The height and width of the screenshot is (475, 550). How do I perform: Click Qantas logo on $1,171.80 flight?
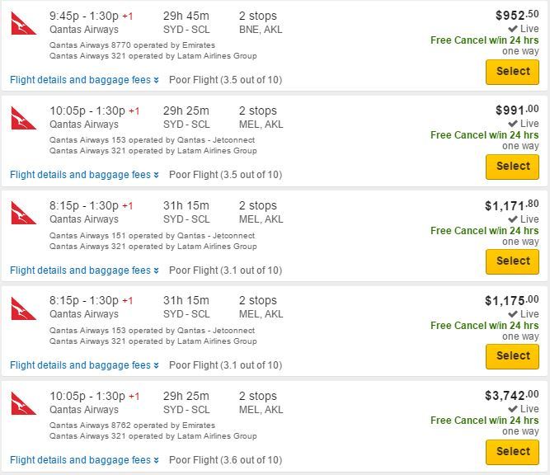24,213
